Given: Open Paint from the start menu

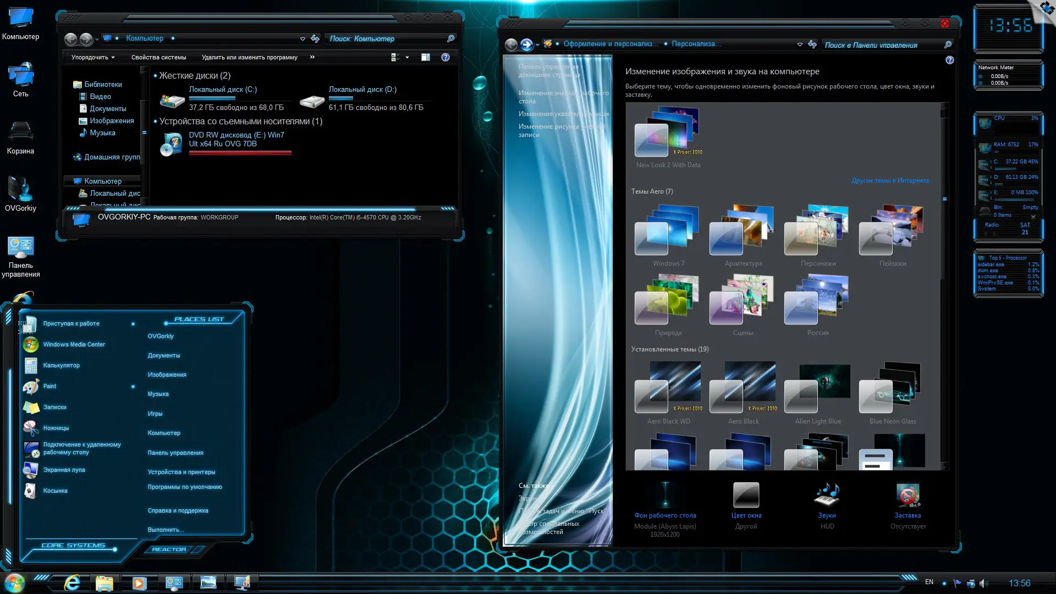Looking at the screenshot, I should click(50, 386).
